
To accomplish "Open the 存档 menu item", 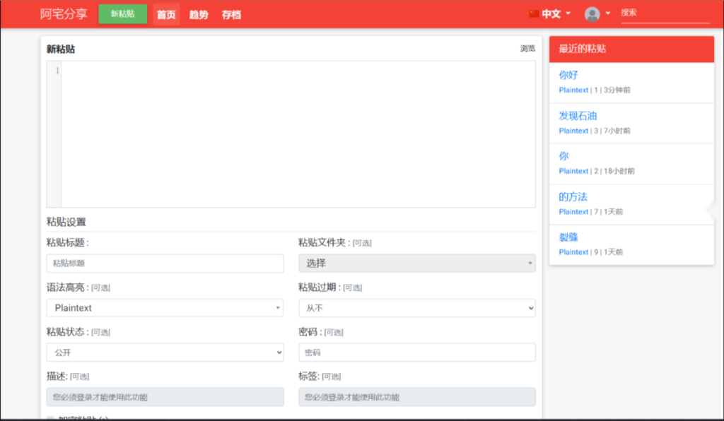I will 231,14.
